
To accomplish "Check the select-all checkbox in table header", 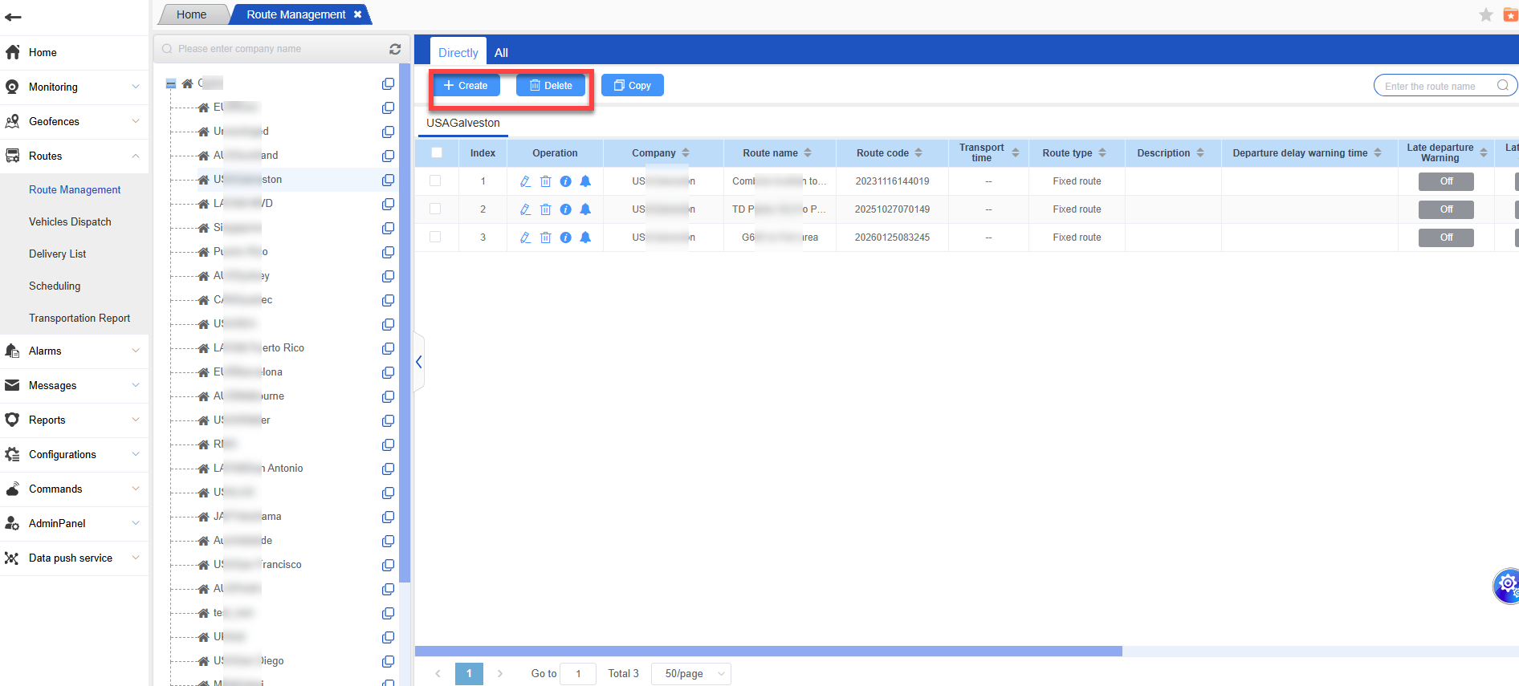I will (437, 152).
